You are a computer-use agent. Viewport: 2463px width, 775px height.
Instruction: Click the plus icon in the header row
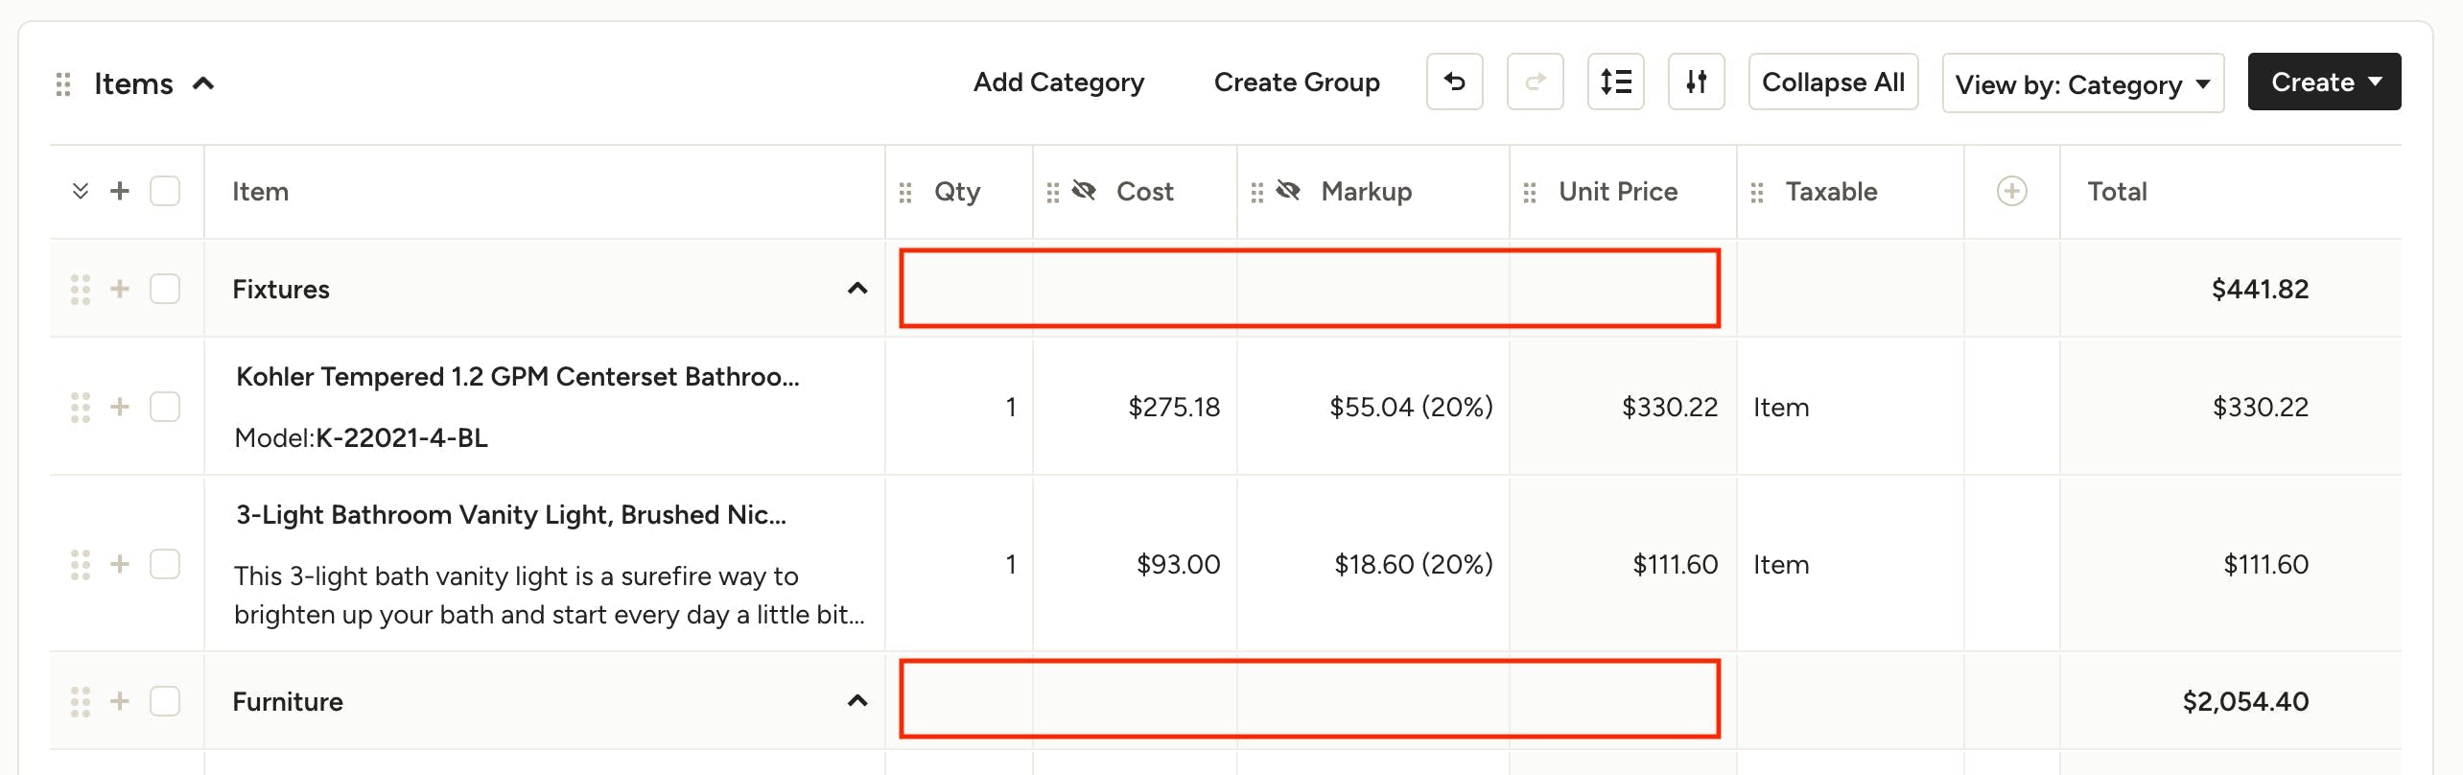(120, 191)
